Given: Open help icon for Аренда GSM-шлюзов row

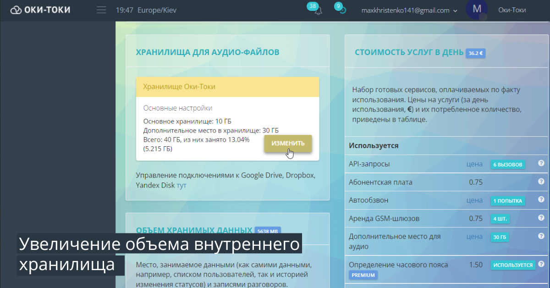Looking at the screenshot, I should pyautogui.click(x=541, y=218).
